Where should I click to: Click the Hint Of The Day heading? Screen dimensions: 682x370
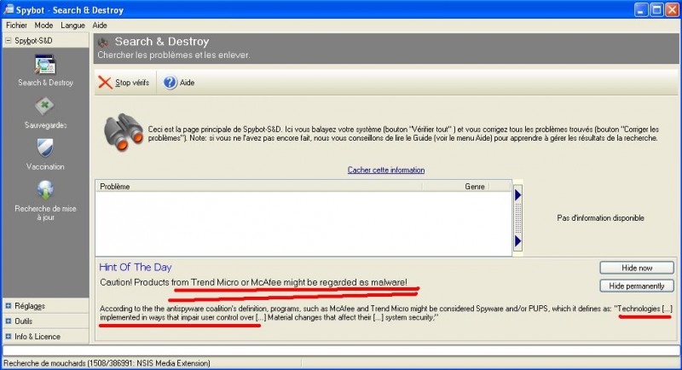[136, 267]
